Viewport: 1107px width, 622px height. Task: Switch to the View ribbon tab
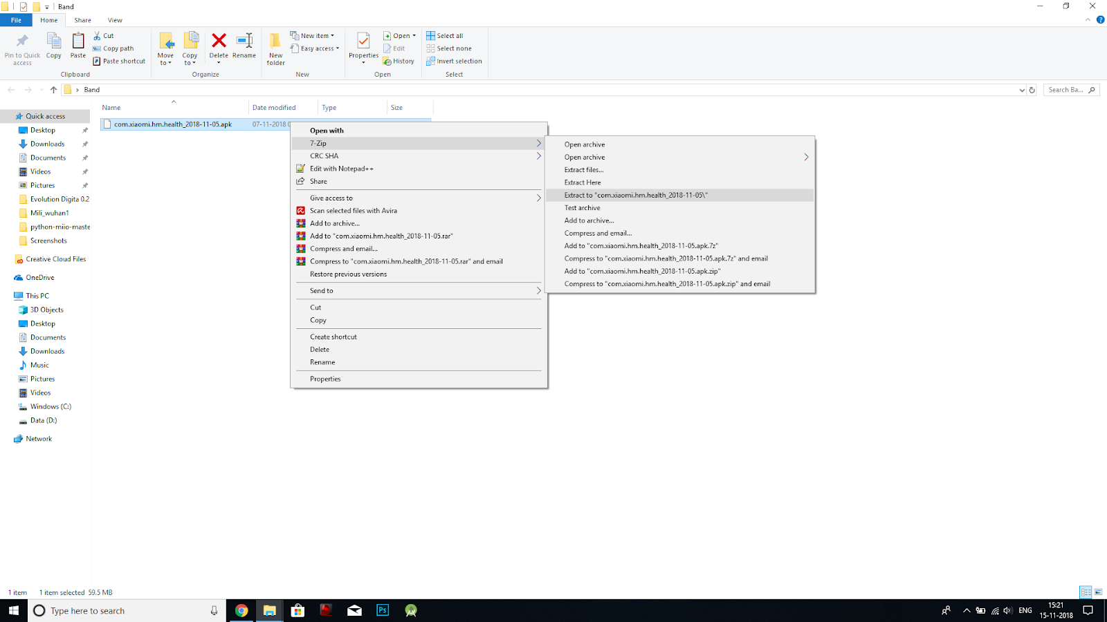[x=115, y=20]
